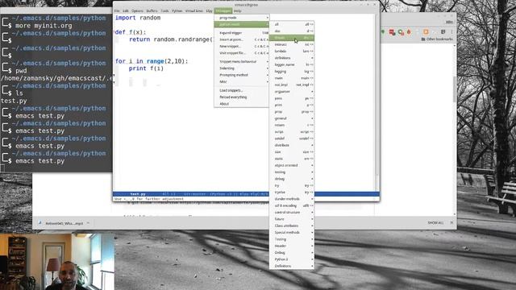The height and width of the screenshot is (290, 516).
Task: Open the browser three-dot menu
Action: 451,32
